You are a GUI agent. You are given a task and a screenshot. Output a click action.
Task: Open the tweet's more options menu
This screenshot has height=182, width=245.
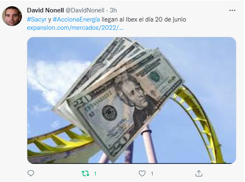point(232,10)
